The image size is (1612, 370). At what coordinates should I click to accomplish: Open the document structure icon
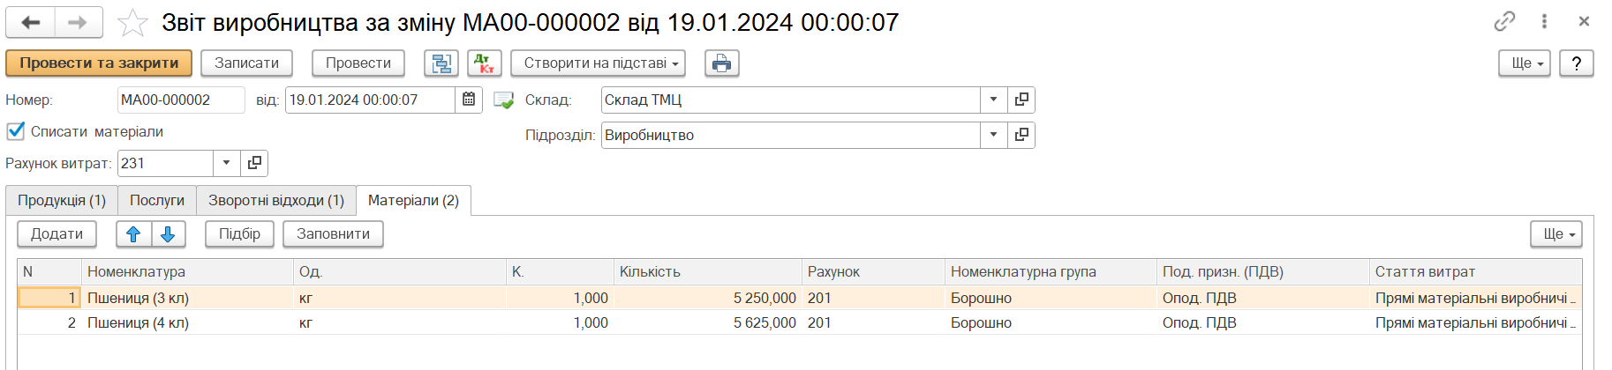click(x=441, y=63)
